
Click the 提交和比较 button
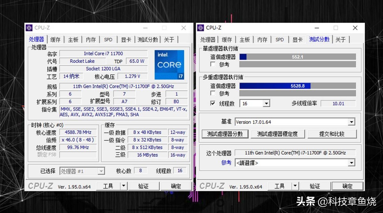tap(332, 134)
